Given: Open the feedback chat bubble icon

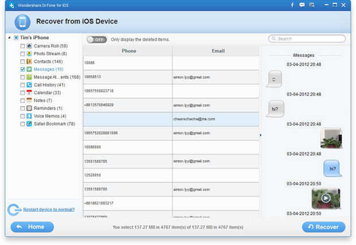Looking at the screenshot, I should [301, 5].
